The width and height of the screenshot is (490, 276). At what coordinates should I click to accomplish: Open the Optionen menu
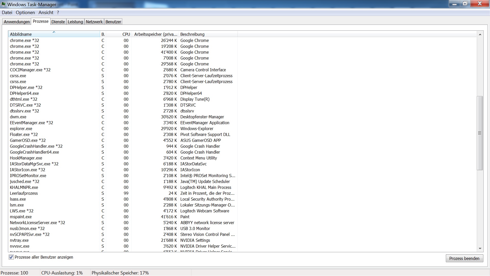(25, 13)
